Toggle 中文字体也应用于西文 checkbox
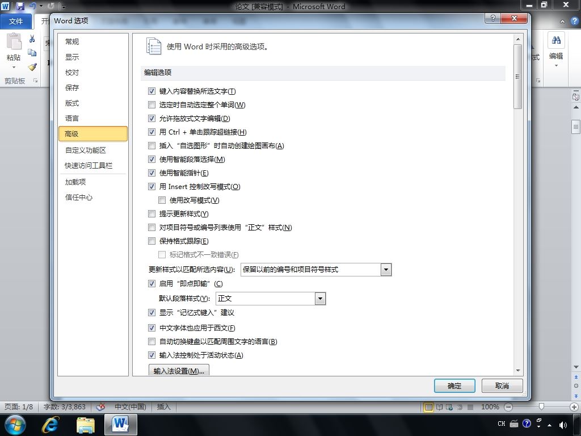Viewport: 581px width, 436px height. (151, 328)
